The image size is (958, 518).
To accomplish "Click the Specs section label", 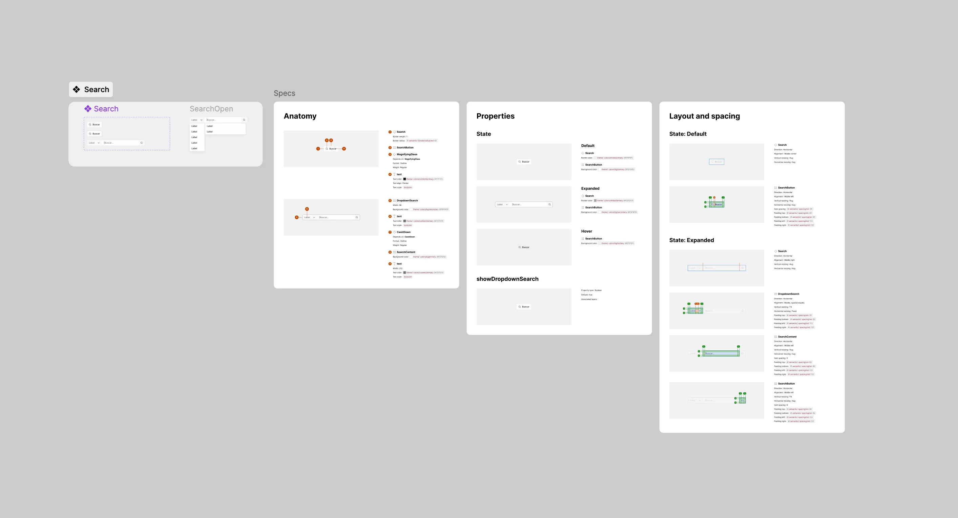I will 285,93.
